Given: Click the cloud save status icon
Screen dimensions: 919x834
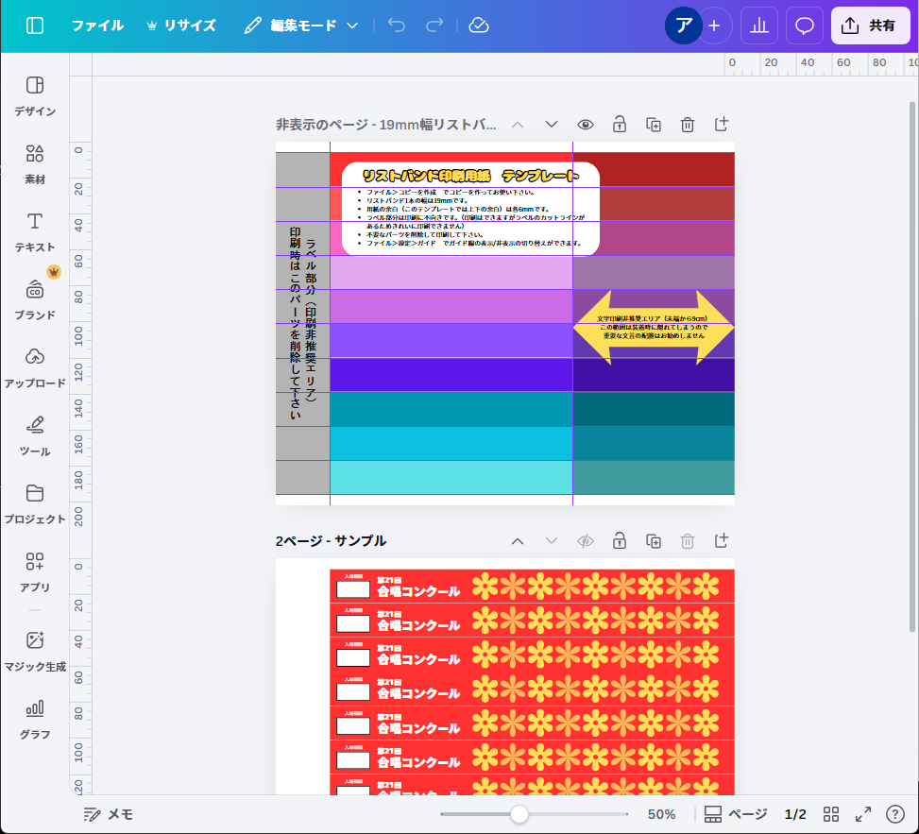Looking at the screenshot, I should click(479, 26).
